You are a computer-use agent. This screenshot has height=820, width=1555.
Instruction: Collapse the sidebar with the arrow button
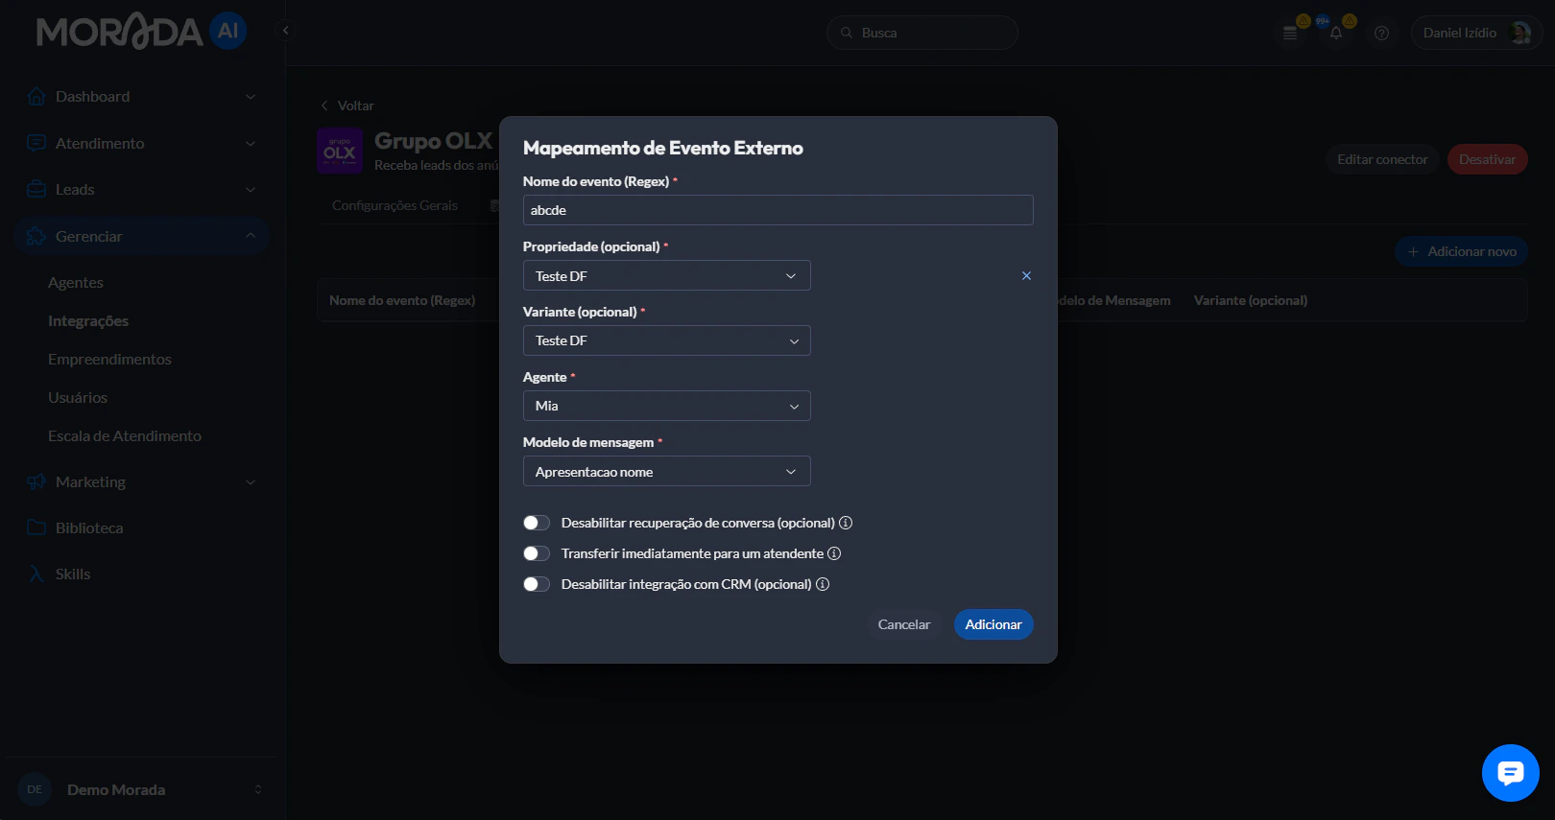pos(285,31)
